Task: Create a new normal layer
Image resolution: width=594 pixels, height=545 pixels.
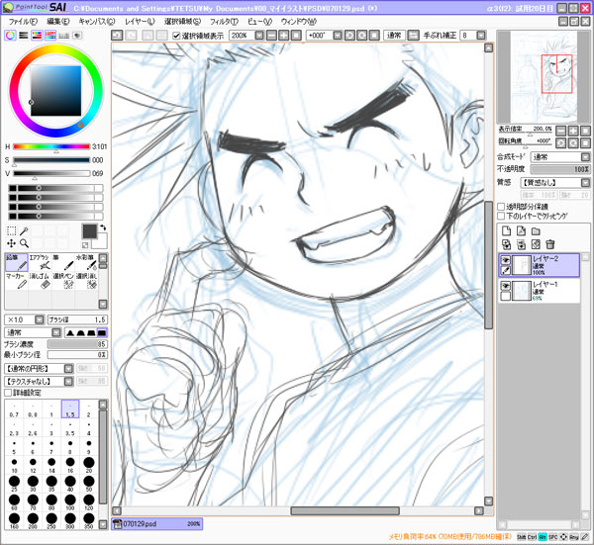Action: pos(507,230)
